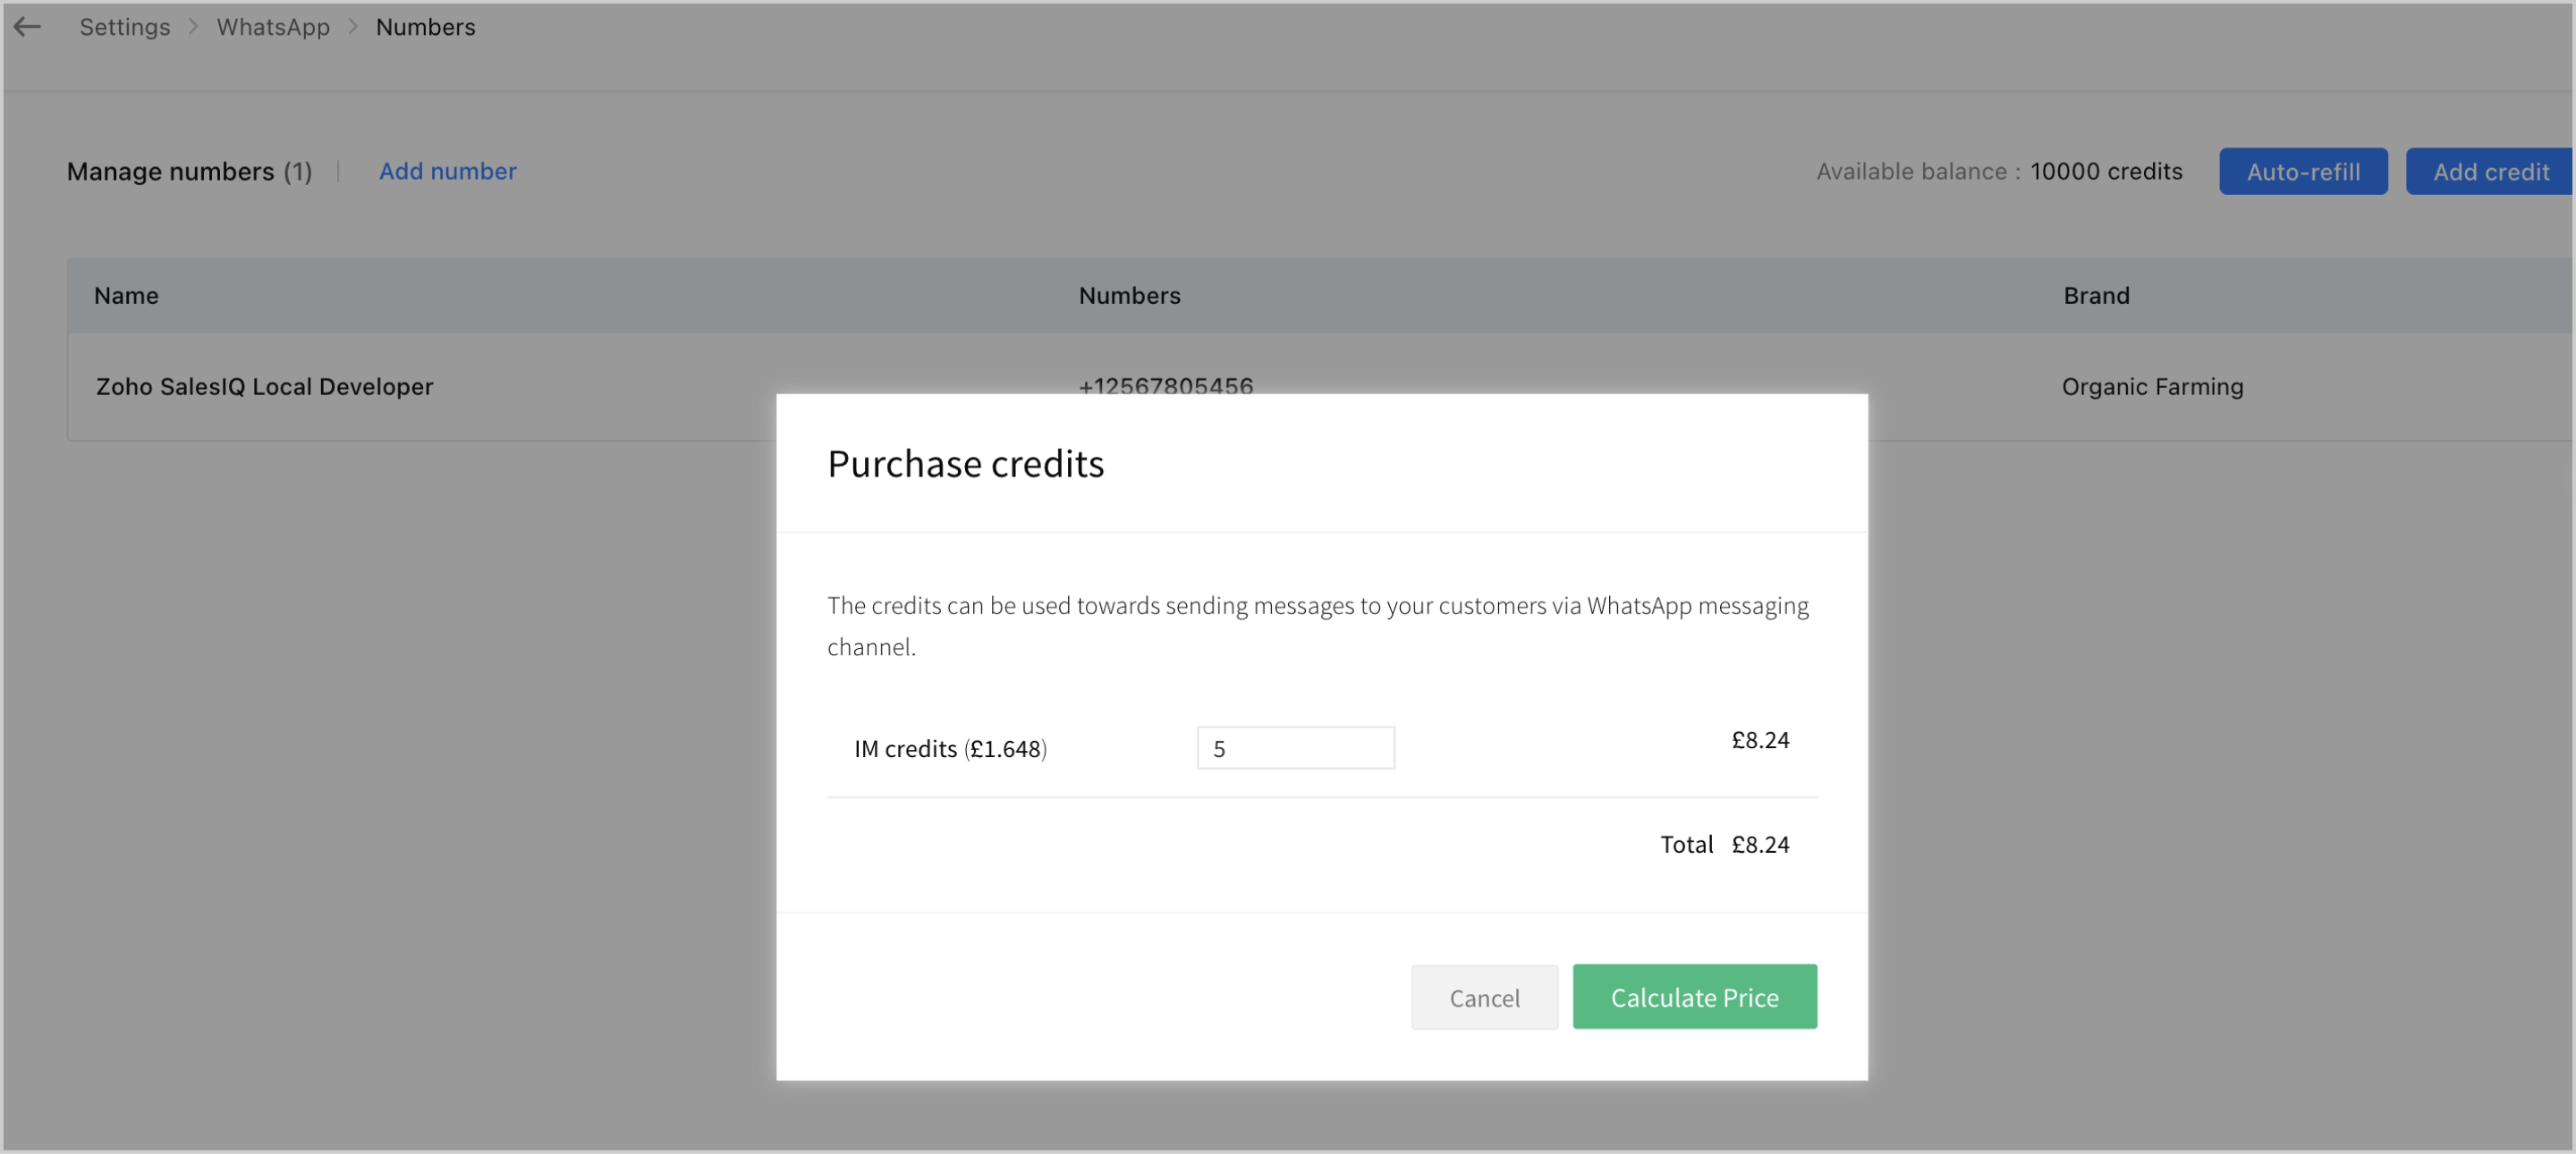Click Organic Farming brand cell
This screenshot has height=1154, width=2576.
(2152, 387)
